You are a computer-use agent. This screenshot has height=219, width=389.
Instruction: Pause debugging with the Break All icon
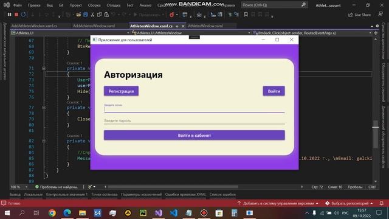[10, 15]
